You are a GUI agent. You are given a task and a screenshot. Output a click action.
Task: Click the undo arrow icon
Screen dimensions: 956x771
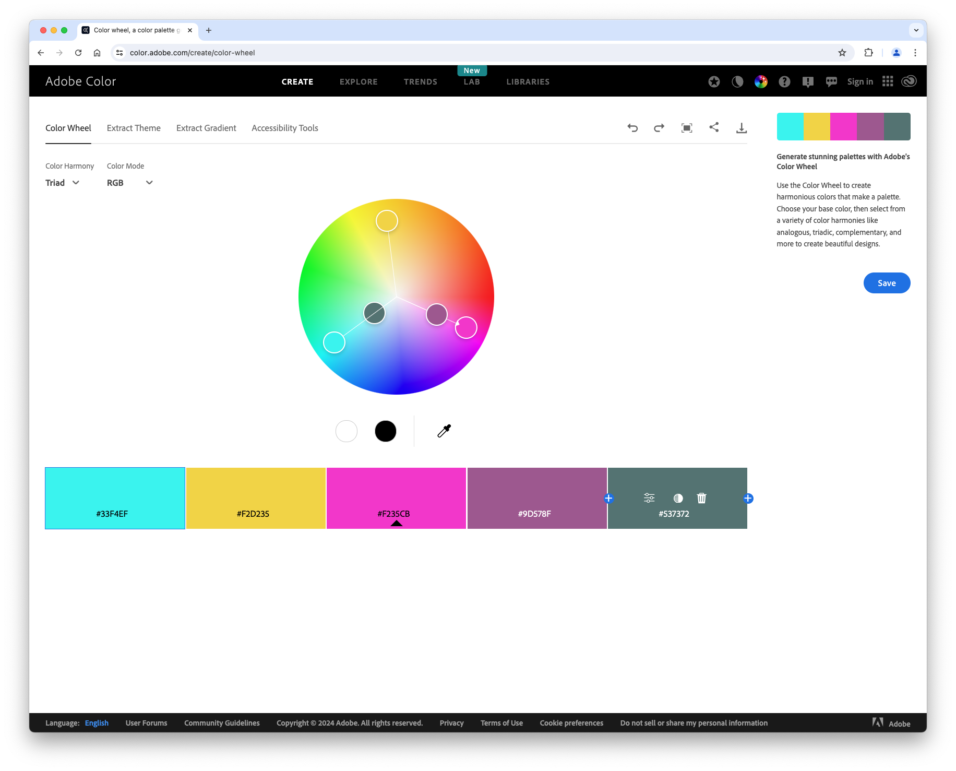(x=632, y=128)
